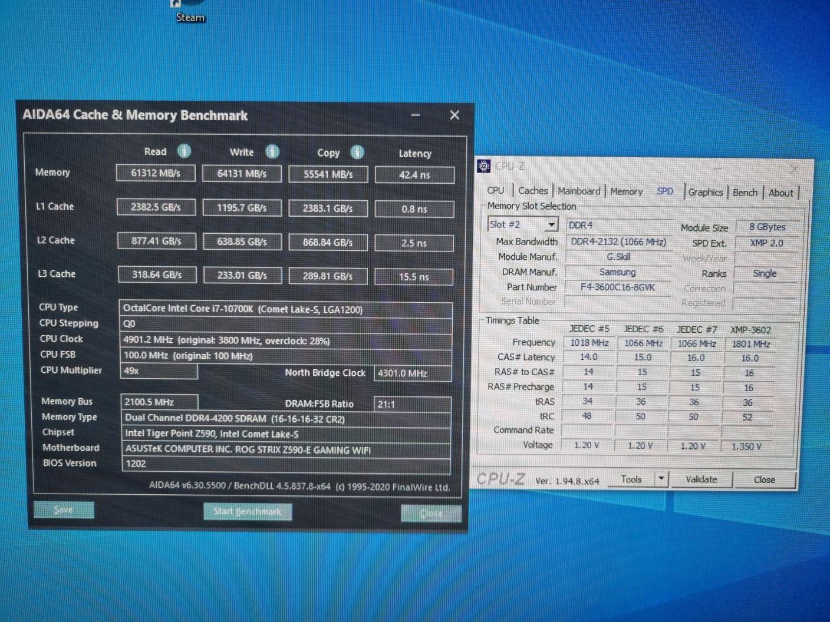Click the Copy info icon in AIDA64
This screenshot has width=830, height=622.
coord(357,153)
